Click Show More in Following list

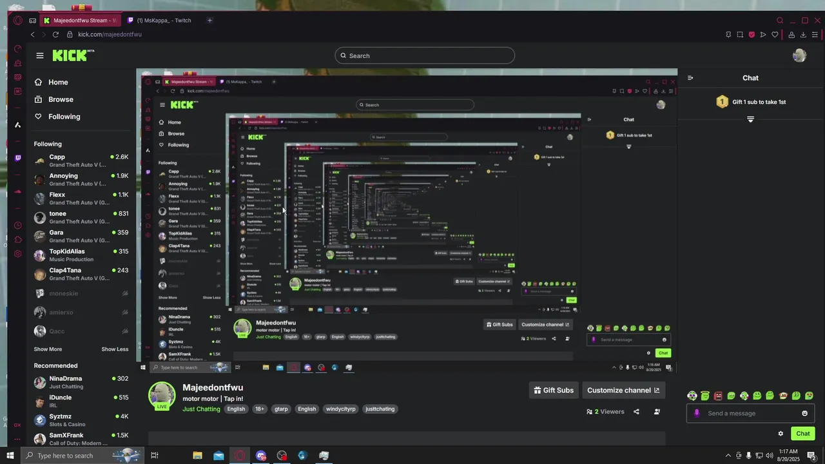48,349
